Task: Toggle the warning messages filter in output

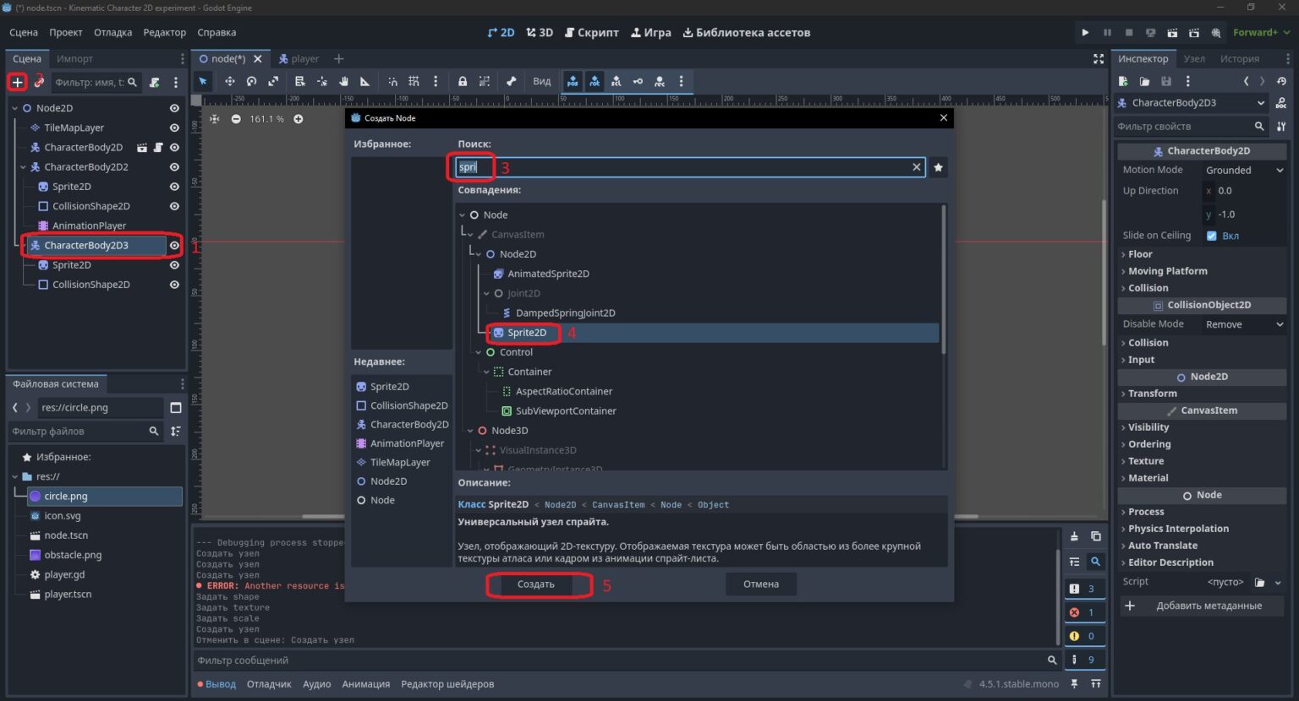Action: 1083,636
